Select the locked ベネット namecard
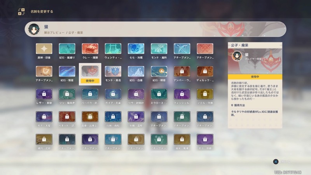 click(67, 116)
